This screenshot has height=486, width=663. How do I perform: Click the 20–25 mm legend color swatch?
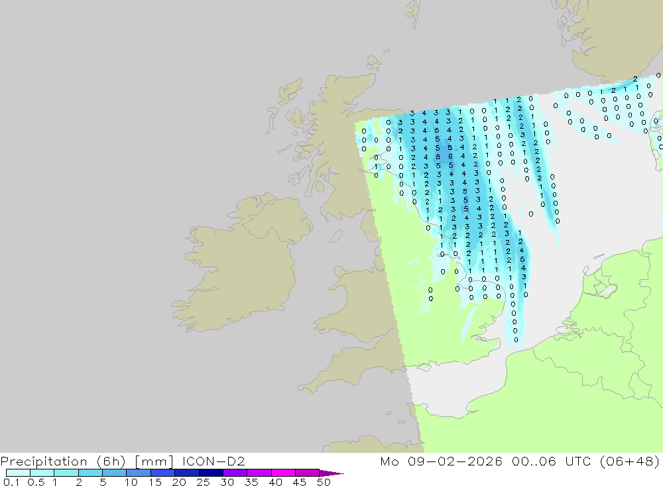tap(187, 473)
